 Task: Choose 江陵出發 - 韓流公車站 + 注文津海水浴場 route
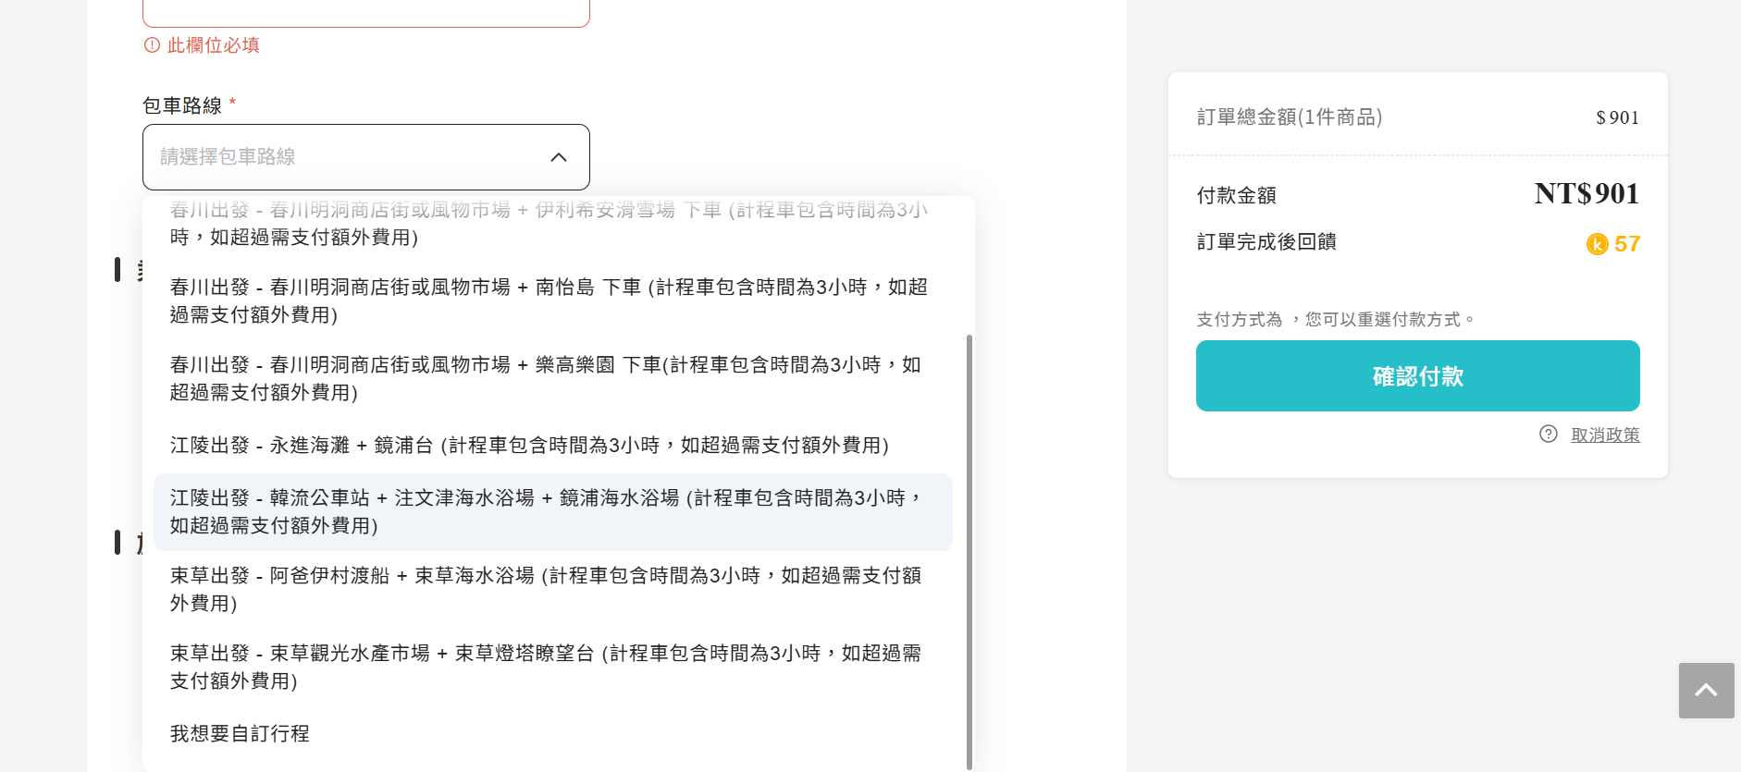tap(552, 511)
